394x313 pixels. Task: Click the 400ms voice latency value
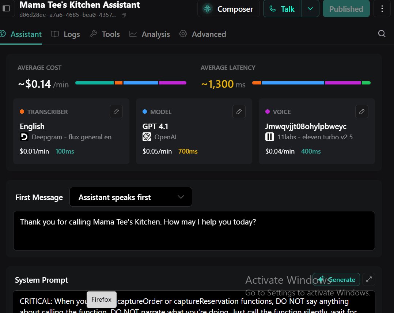(311, 151)
